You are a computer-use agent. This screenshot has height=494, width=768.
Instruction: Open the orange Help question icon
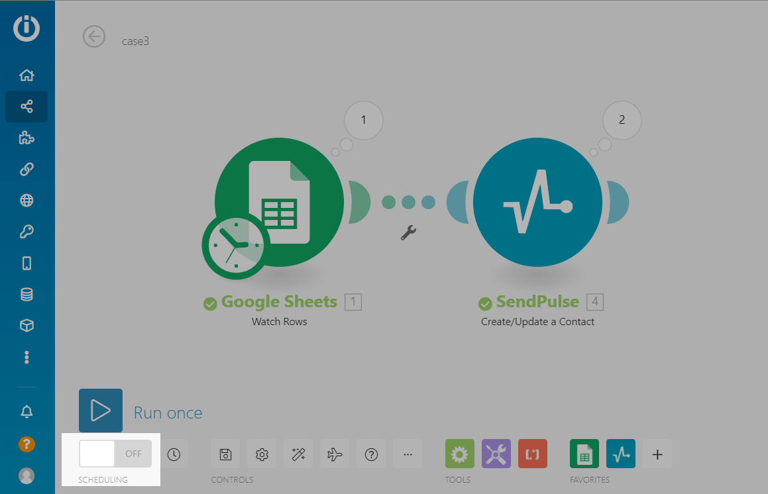pos(27,444)
